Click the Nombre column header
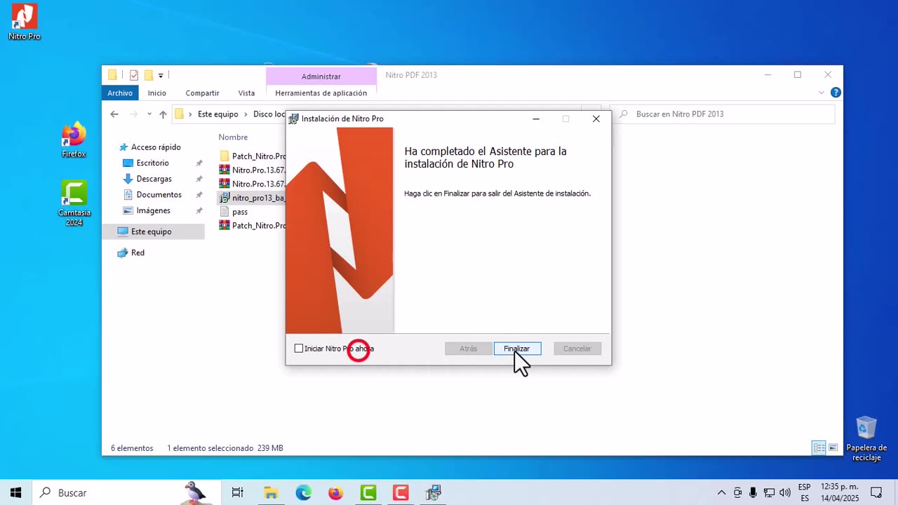The height and width of the screenshot is (505, 898). pos(233,137)
